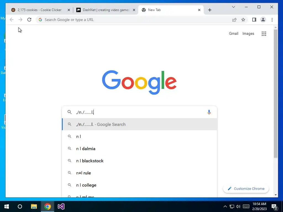Open the Chrome profile avatar
283x212 pixels.
click(x=263, y=20)
